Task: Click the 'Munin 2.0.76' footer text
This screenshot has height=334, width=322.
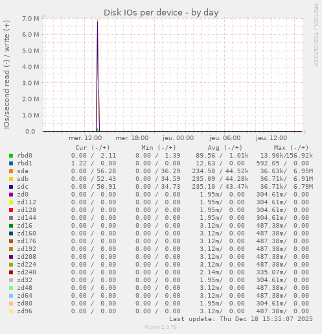Action: coord(161,327)
